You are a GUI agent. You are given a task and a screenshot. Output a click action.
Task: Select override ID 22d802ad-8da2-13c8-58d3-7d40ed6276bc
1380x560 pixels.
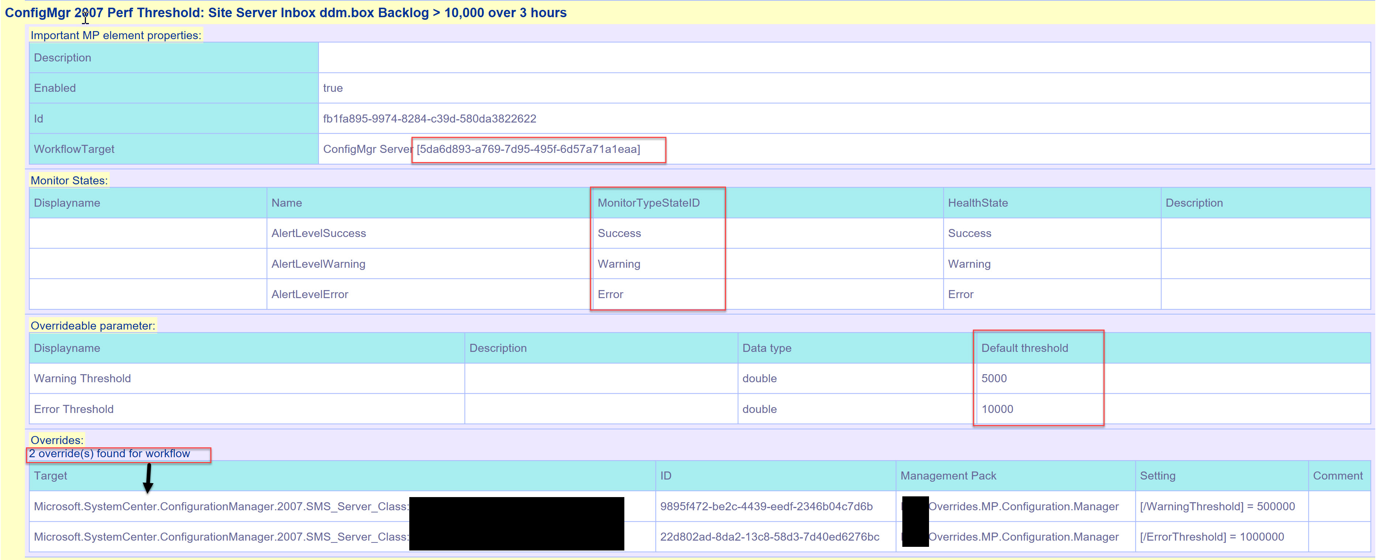click(769, 537)
